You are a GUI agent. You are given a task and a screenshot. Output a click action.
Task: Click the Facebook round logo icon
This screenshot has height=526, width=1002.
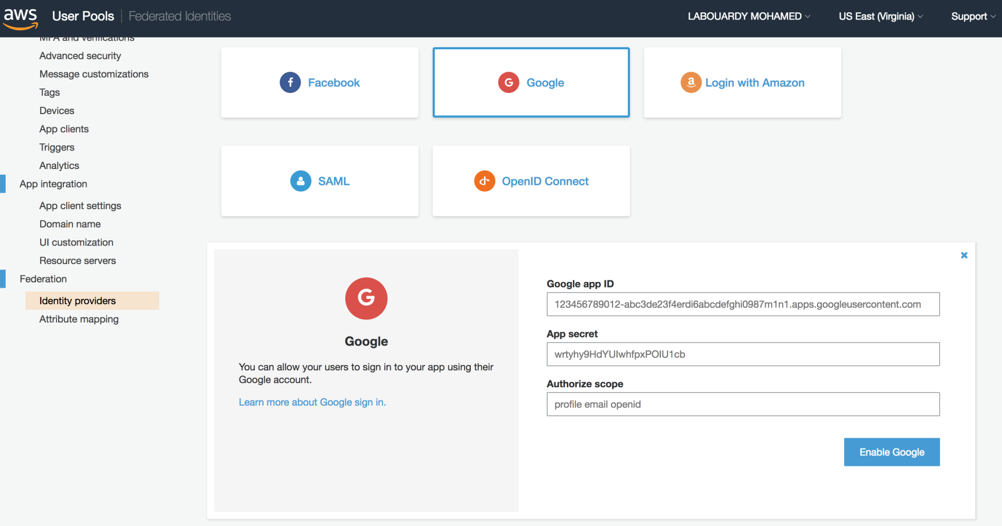click(x=290, y=83)
